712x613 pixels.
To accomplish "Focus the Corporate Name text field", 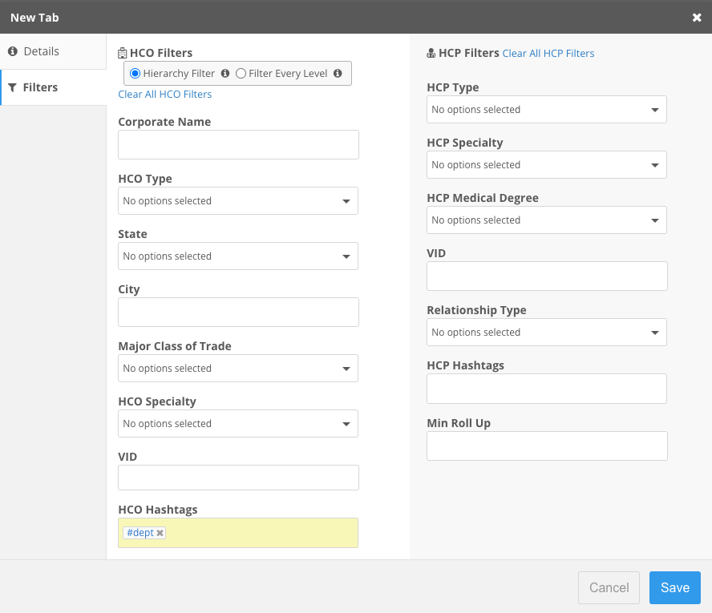I will pos(238,145).
